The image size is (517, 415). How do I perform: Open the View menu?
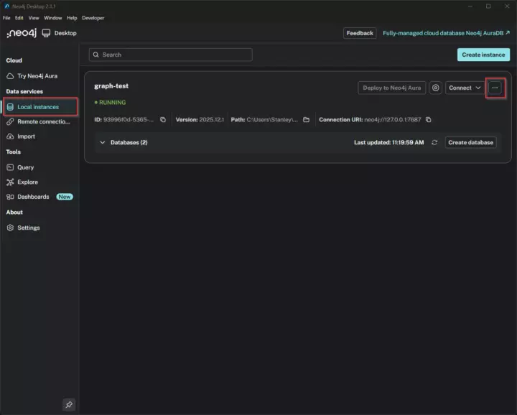[x=34, y=18]
